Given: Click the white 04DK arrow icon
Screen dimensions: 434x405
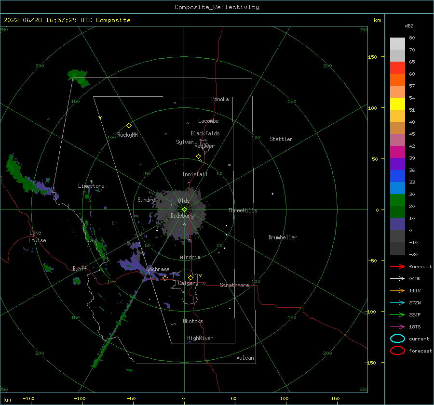Looking at the screenshot, I should pos(397,279).
